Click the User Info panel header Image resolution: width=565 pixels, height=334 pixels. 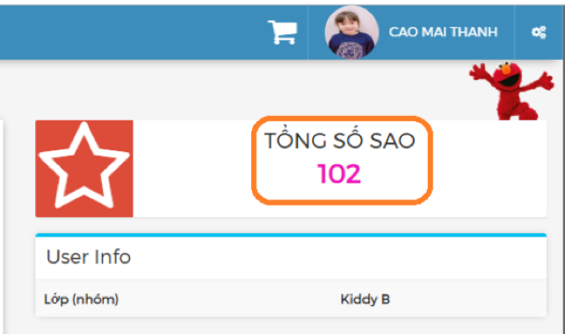click(291, 258)
